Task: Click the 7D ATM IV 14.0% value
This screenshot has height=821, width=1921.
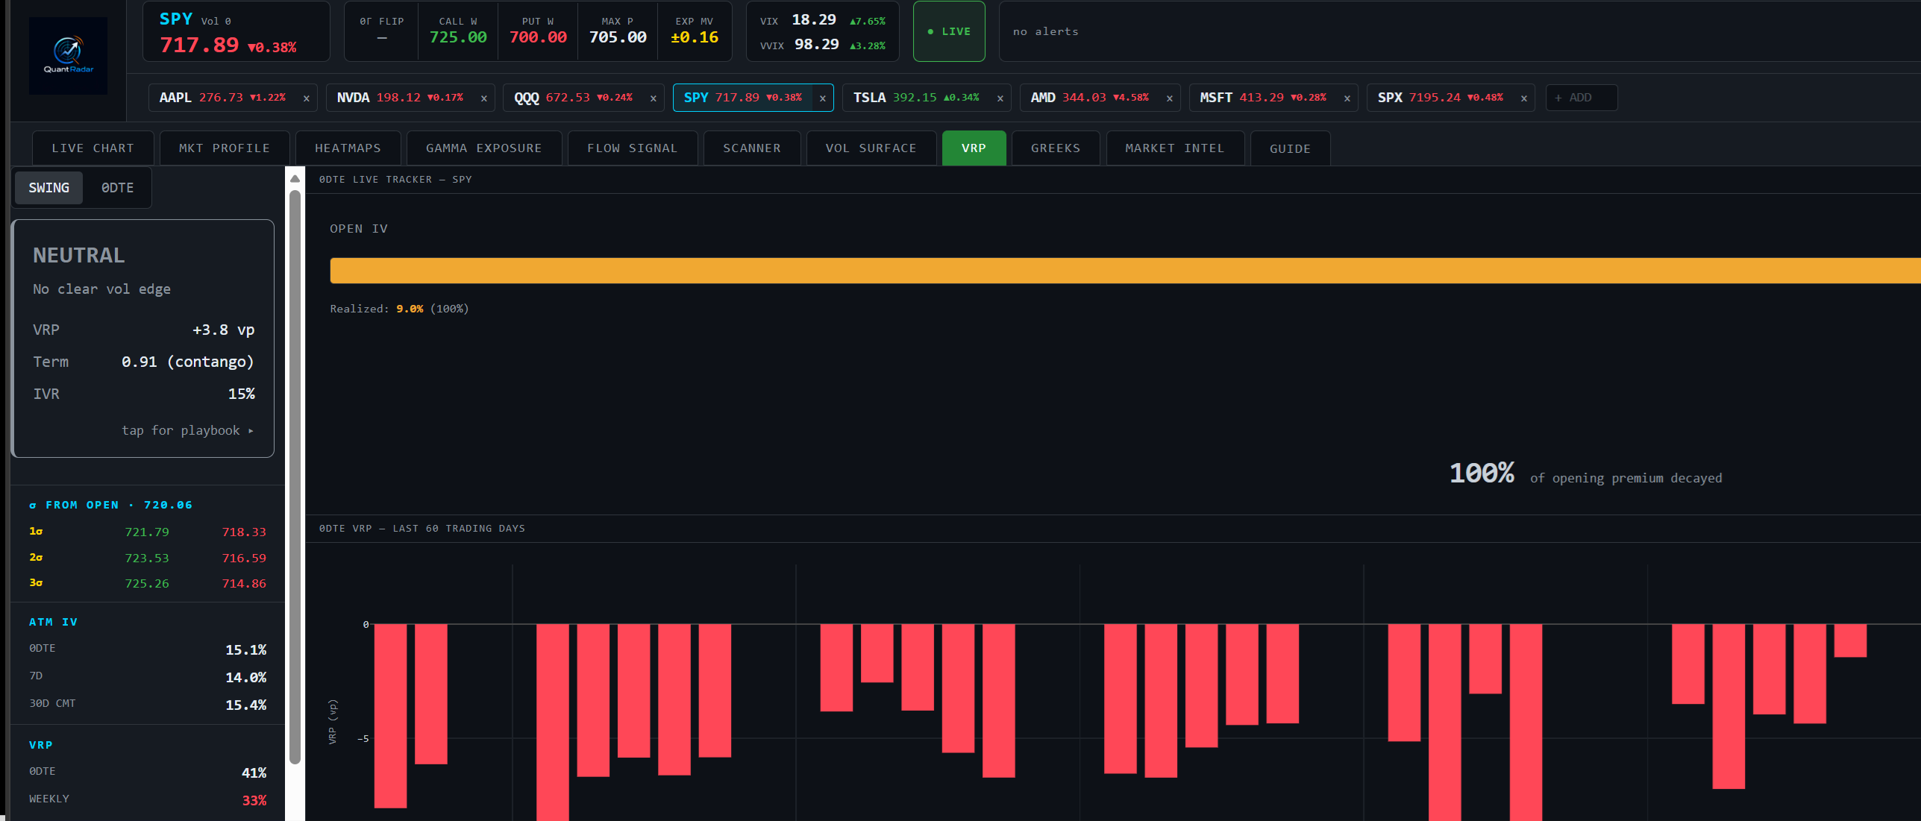Action: [x=246, y=678]
